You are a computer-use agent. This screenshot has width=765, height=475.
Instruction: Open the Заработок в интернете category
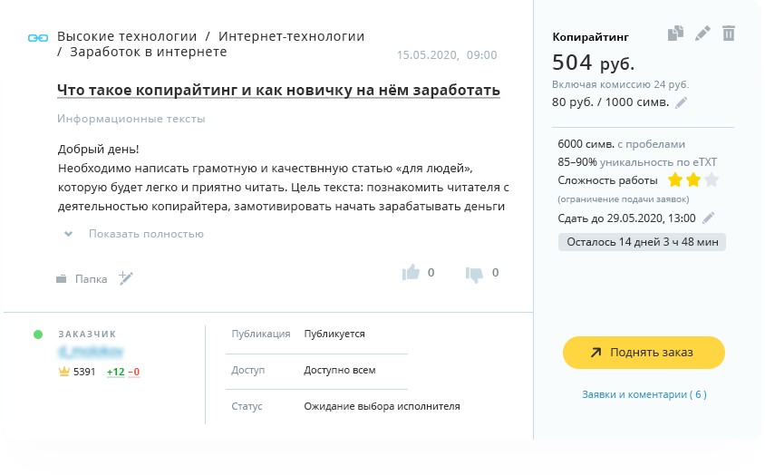tap(148, 53)
